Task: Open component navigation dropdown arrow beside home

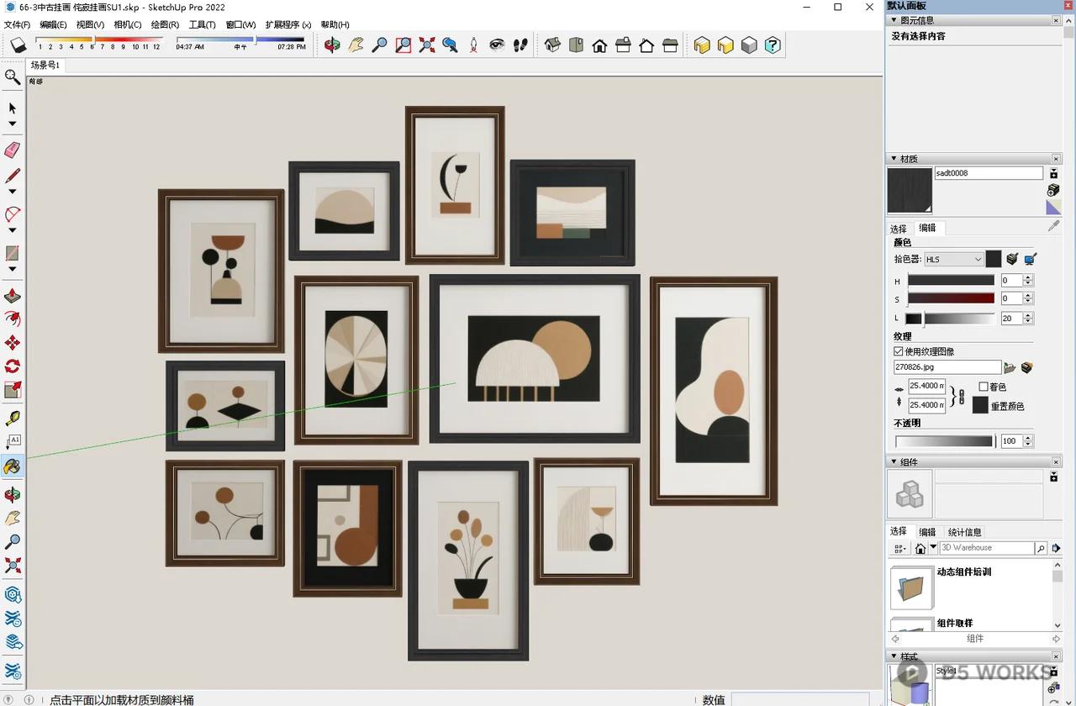Action: click(x=933, y=548)
